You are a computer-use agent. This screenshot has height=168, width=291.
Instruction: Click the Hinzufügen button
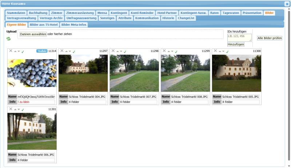pyautogui.click(x=236, y=44)
